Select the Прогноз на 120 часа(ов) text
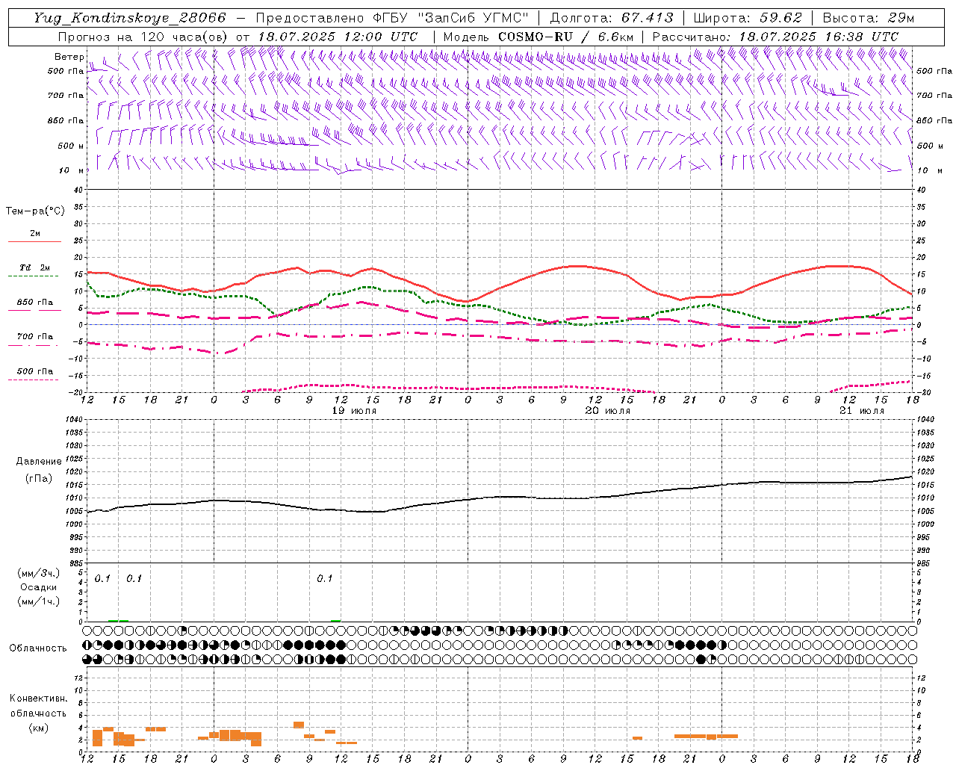 (143, 37)
